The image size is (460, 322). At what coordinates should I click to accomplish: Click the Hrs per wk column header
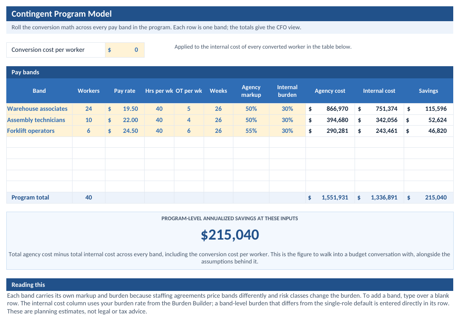click(159, 91)
